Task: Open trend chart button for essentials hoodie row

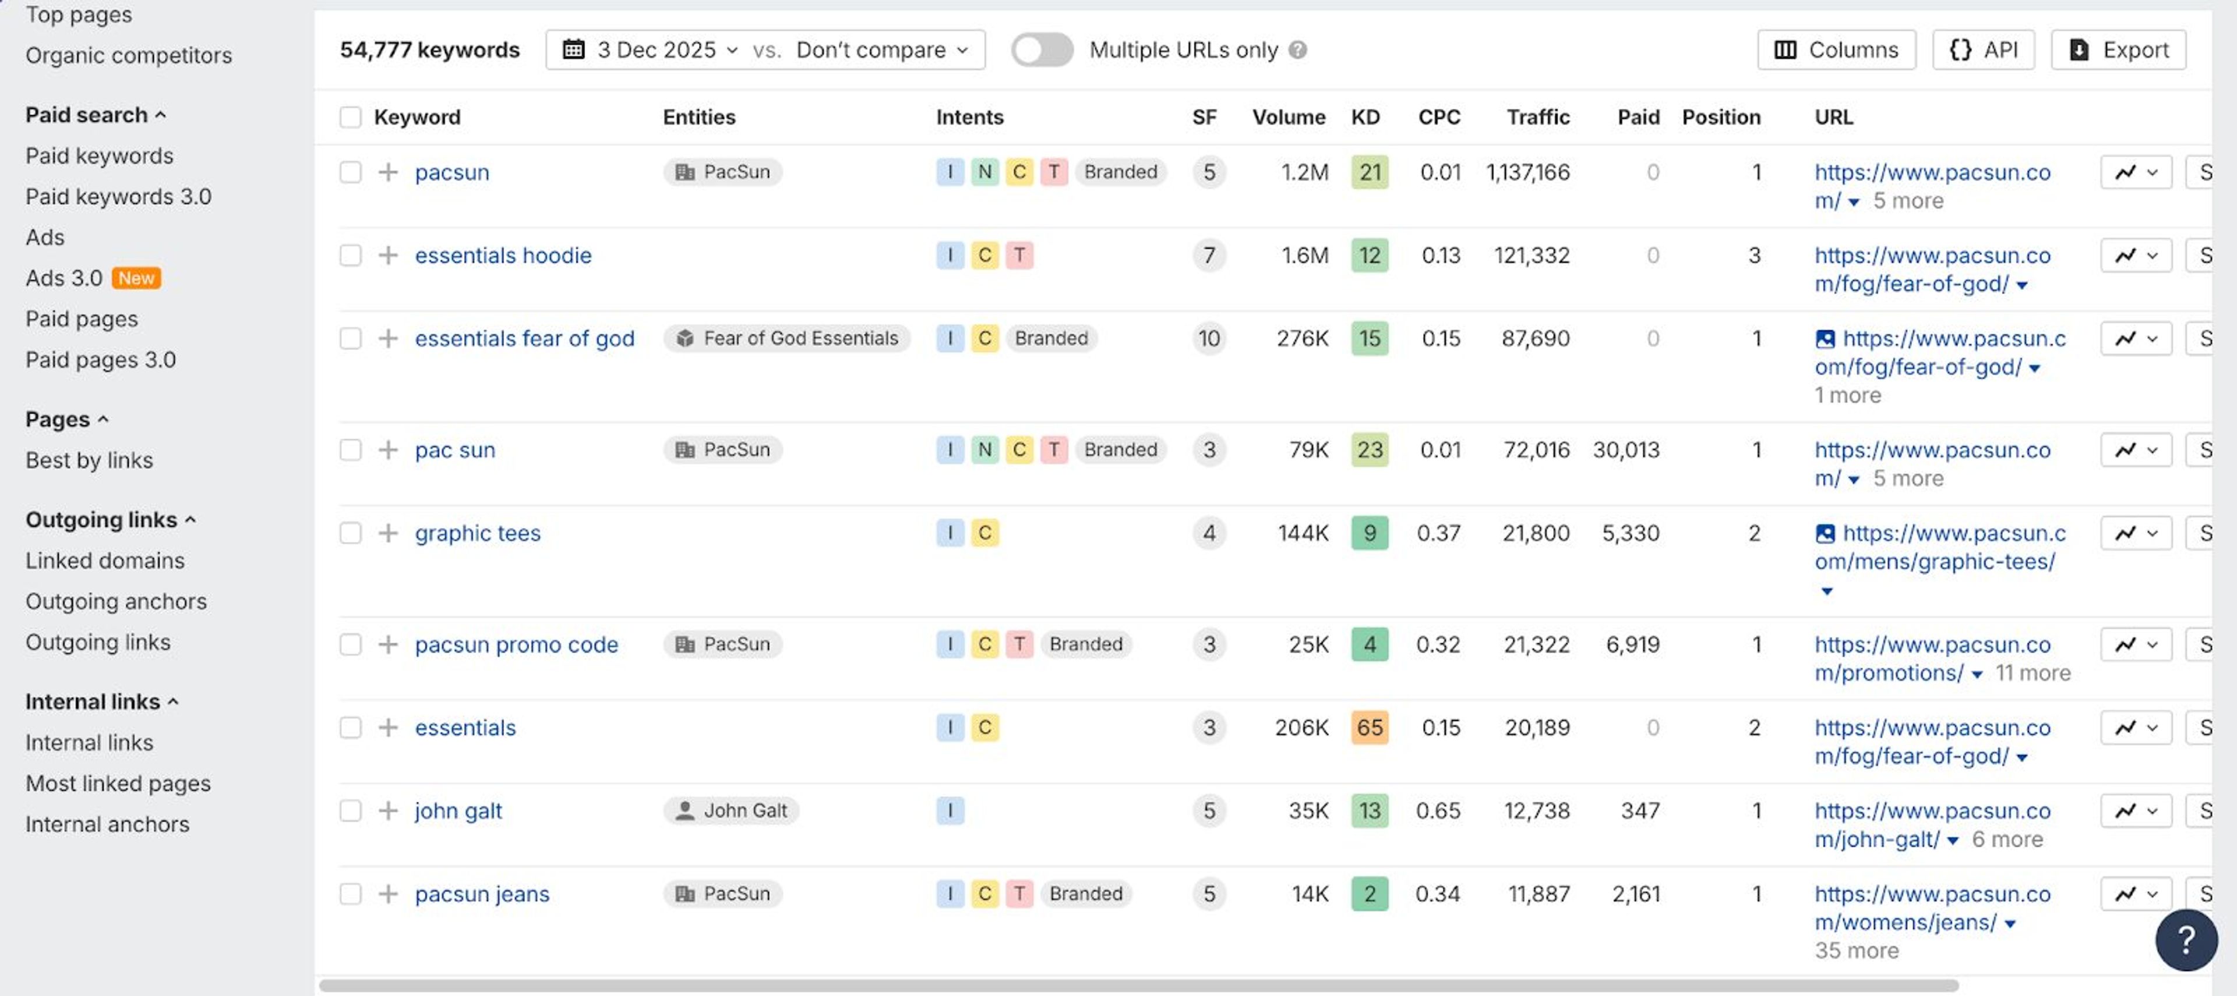Action: coord(2136,256)
